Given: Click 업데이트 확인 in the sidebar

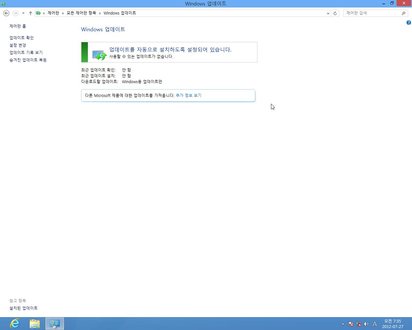Looking at the screenshot, I should tap(22, 38).
